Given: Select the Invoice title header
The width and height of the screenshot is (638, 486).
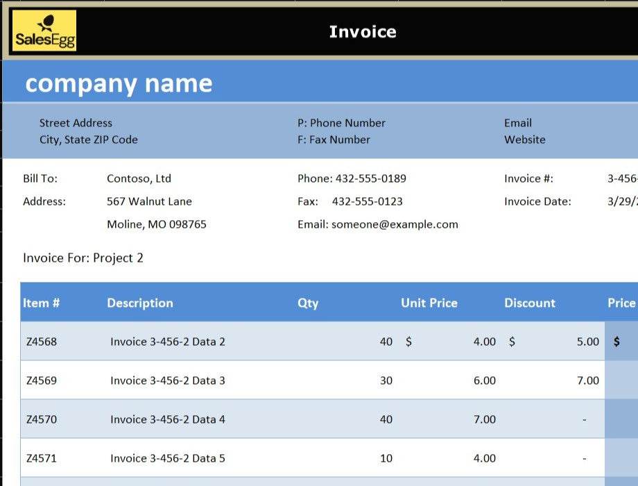Looking at the screenshot, I should click(x=362, y=32).
